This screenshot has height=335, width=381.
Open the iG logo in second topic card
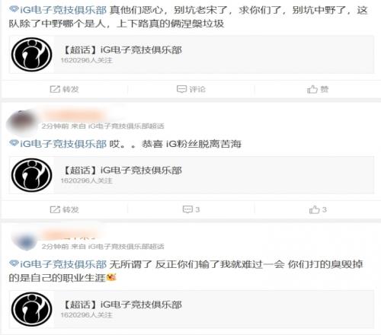pyautogui.click(x=32, y=175)
